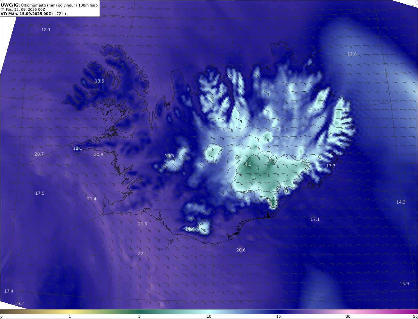Select the "20.9" value label
Screen dimensions: 418x319
(99, 155)
